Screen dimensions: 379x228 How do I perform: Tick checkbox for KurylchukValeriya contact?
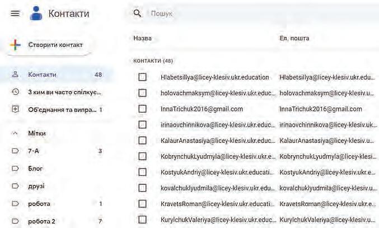coord(142,220)
